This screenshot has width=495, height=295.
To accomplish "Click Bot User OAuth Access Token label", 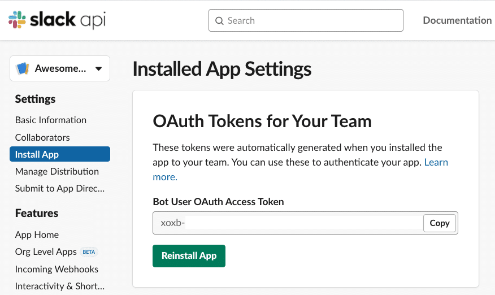I will click(x=218, y=202).
